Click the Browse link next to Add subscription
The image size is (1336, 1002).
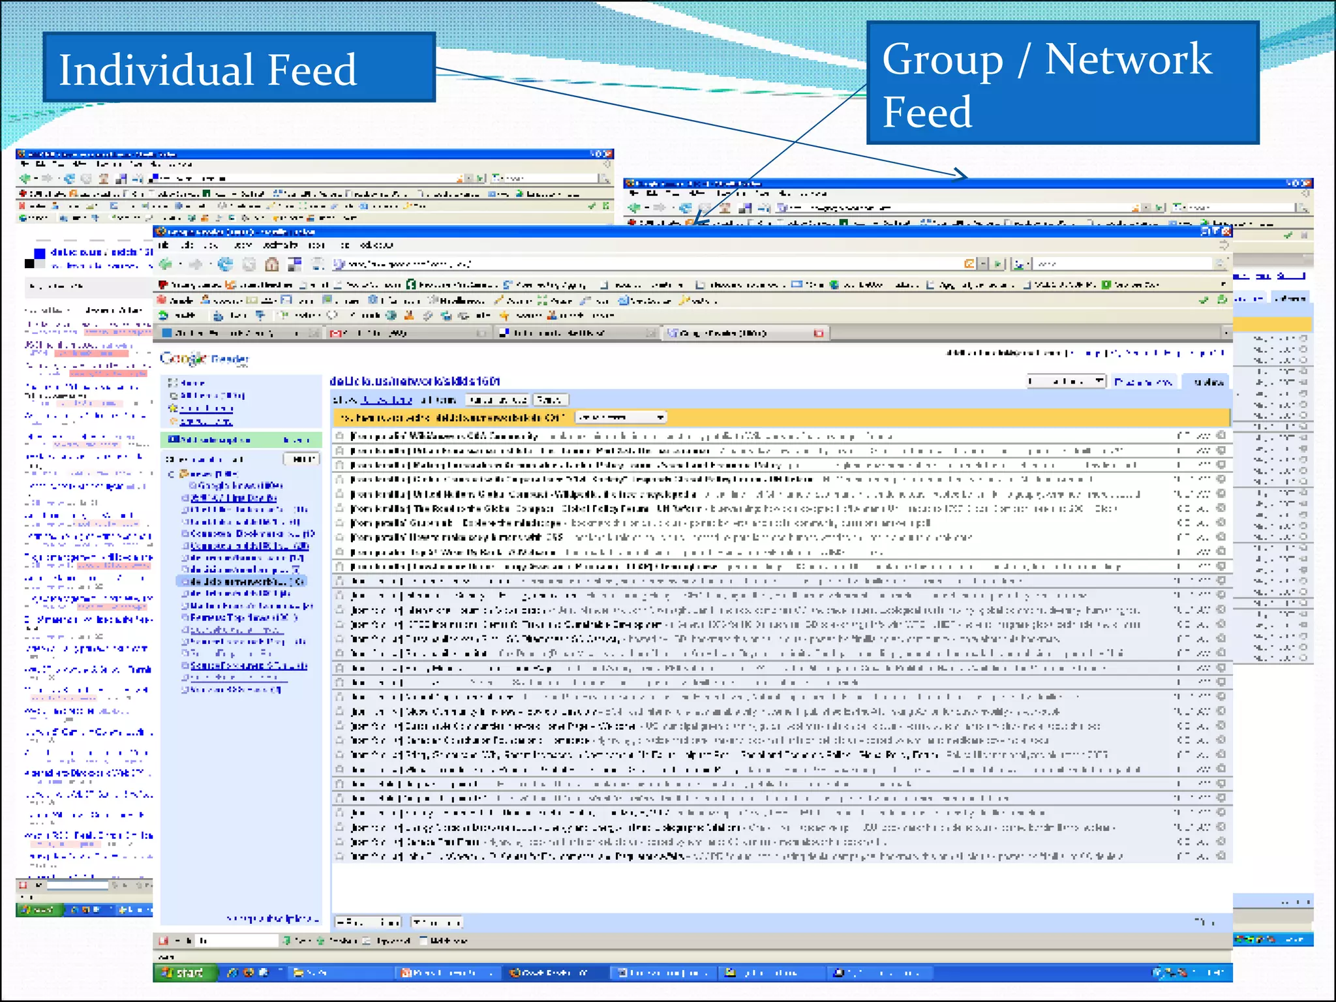point(297,440)
